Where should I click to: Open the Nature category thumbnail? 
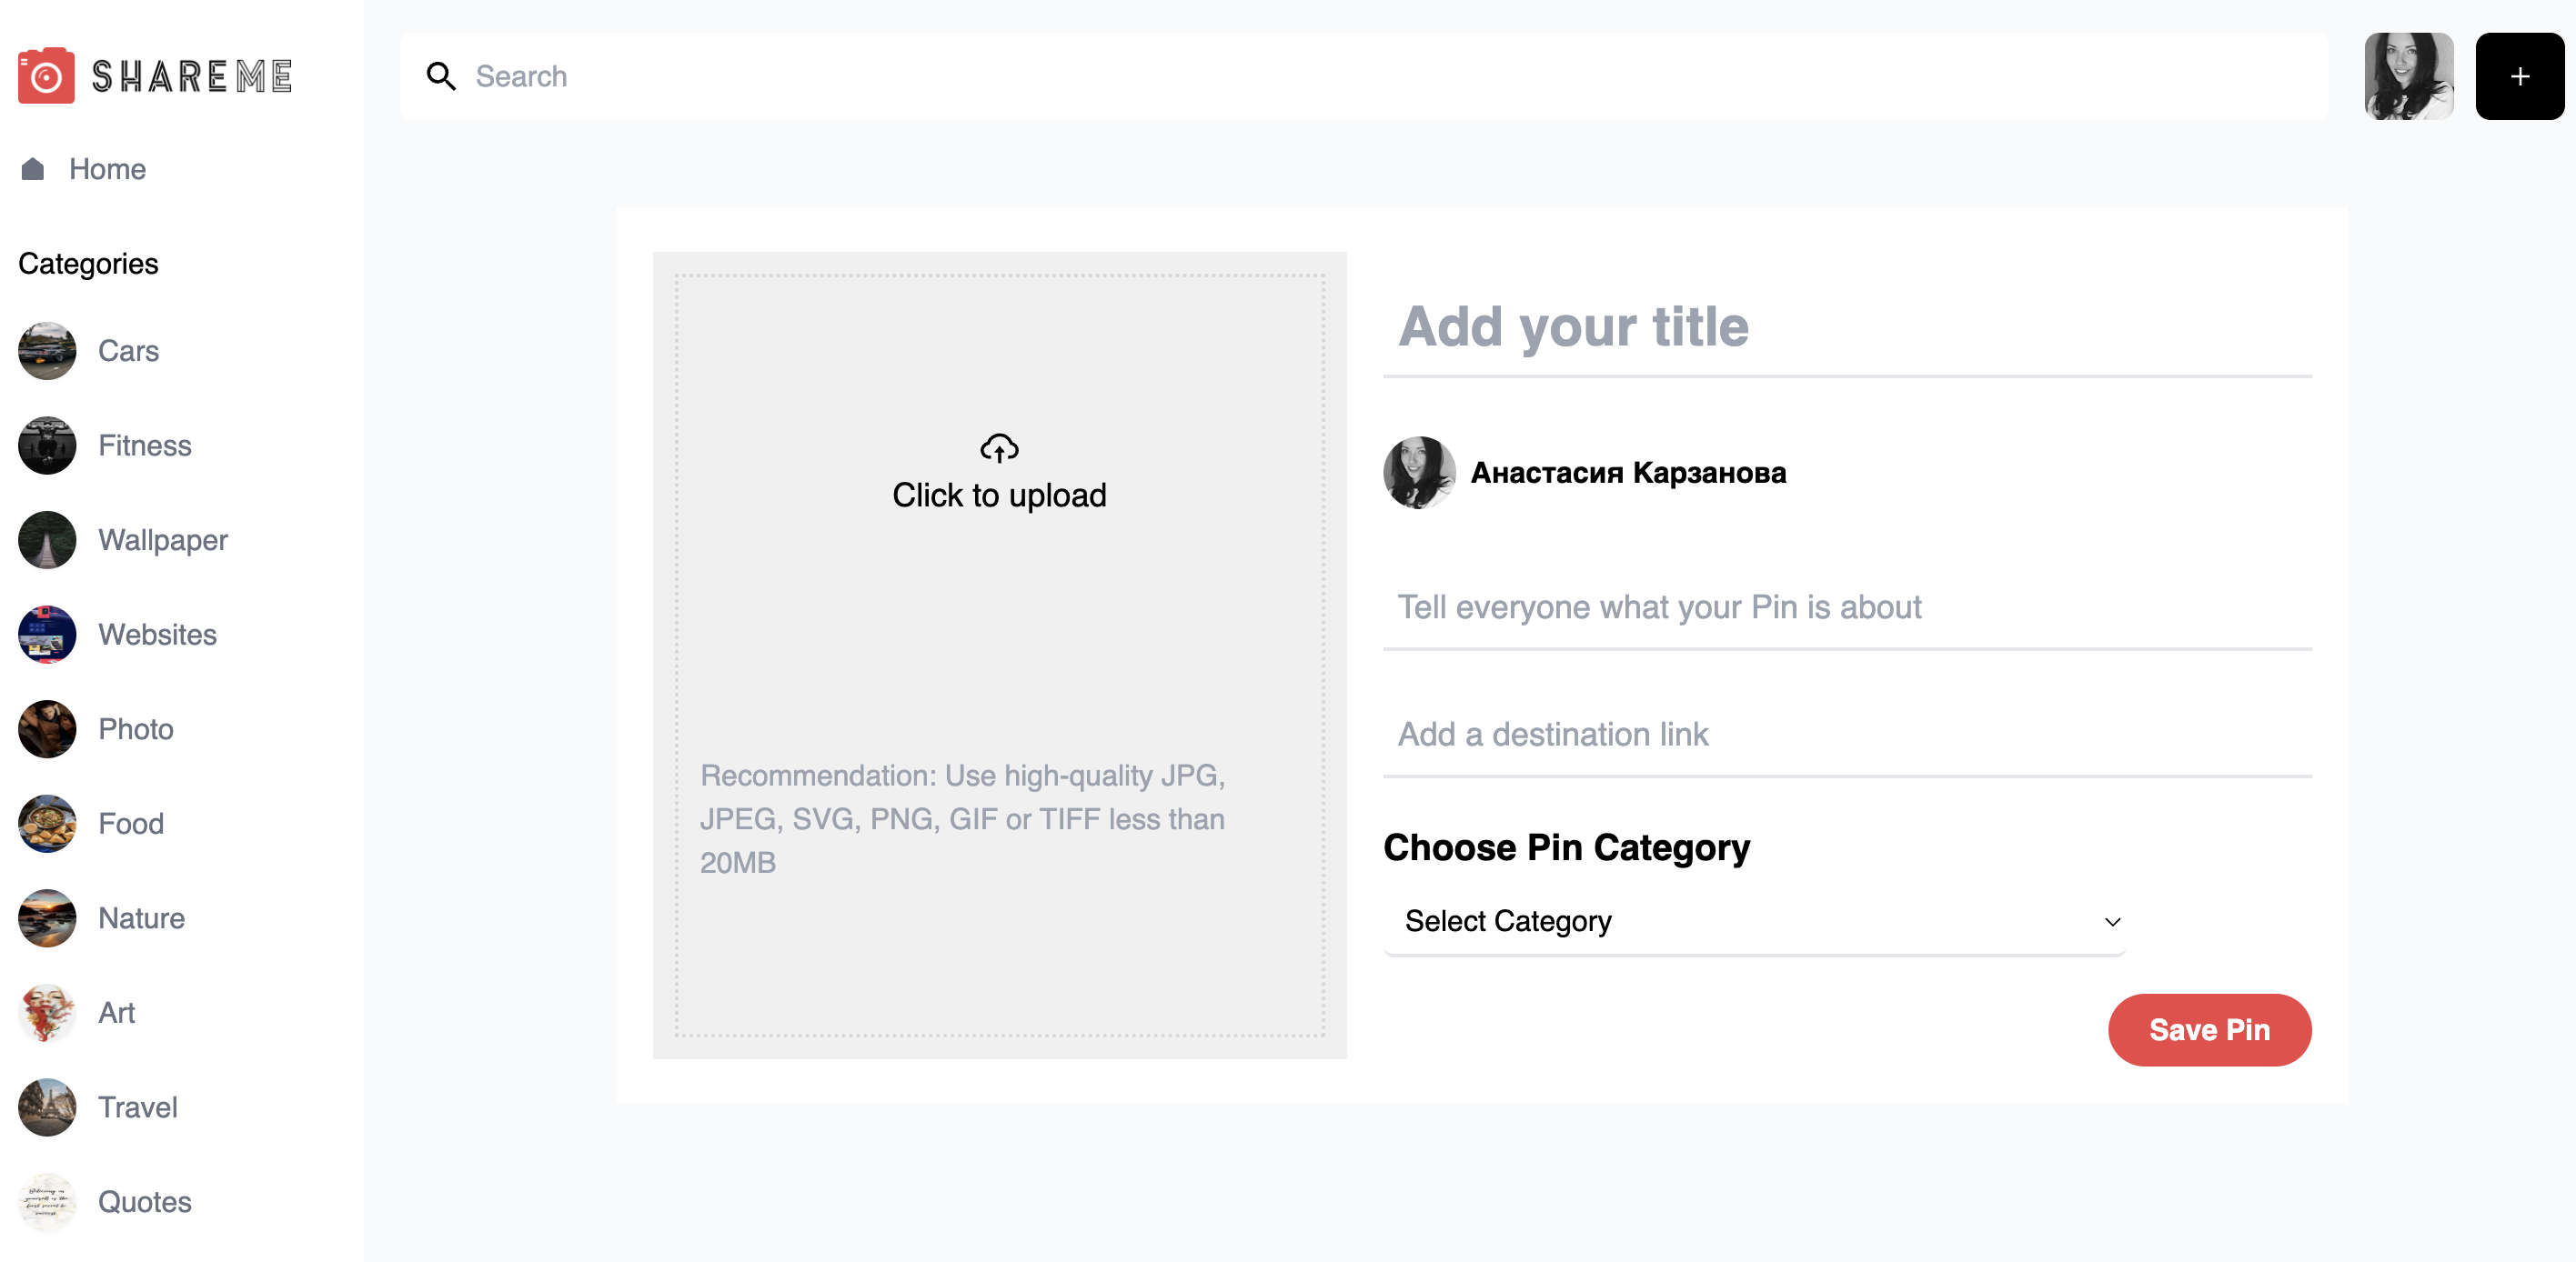[x=47, y=918]
